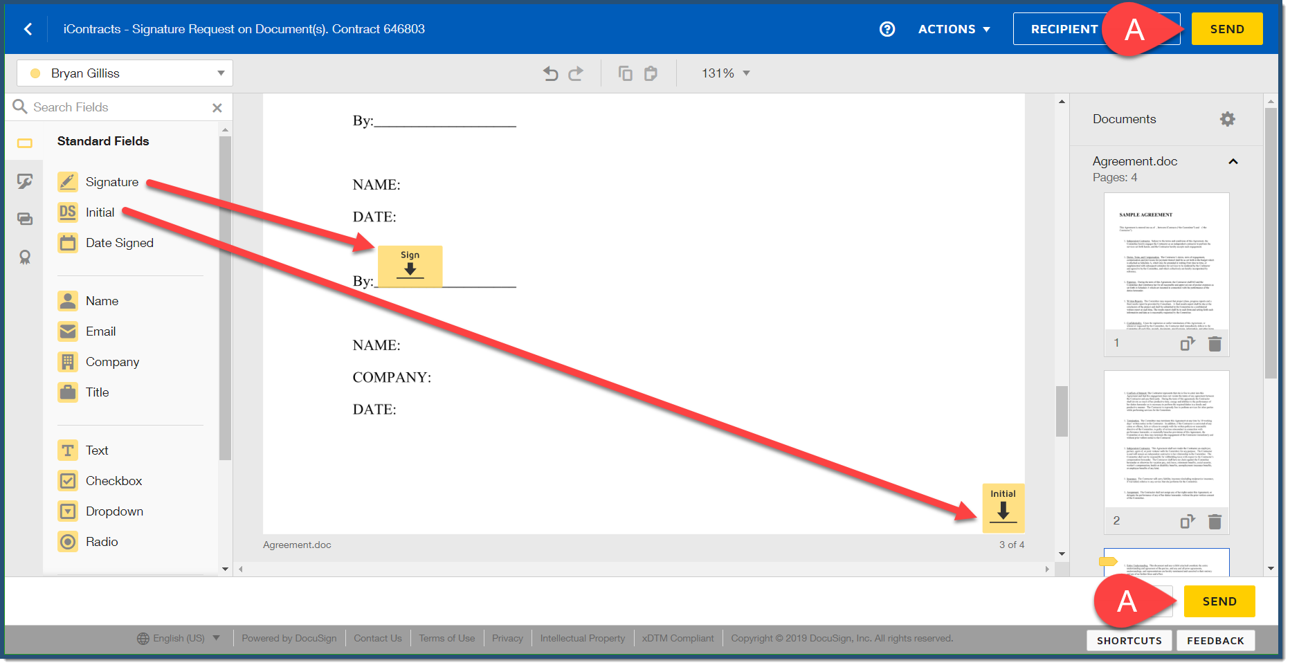
Task: Open the Documents settings gear
Action: click(1227, 119)
